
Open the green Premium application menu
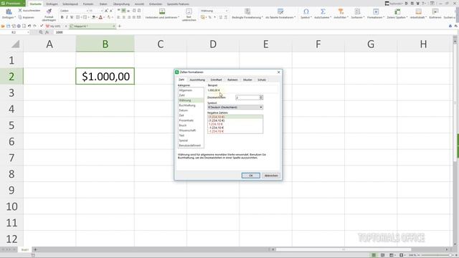(13, 4)
